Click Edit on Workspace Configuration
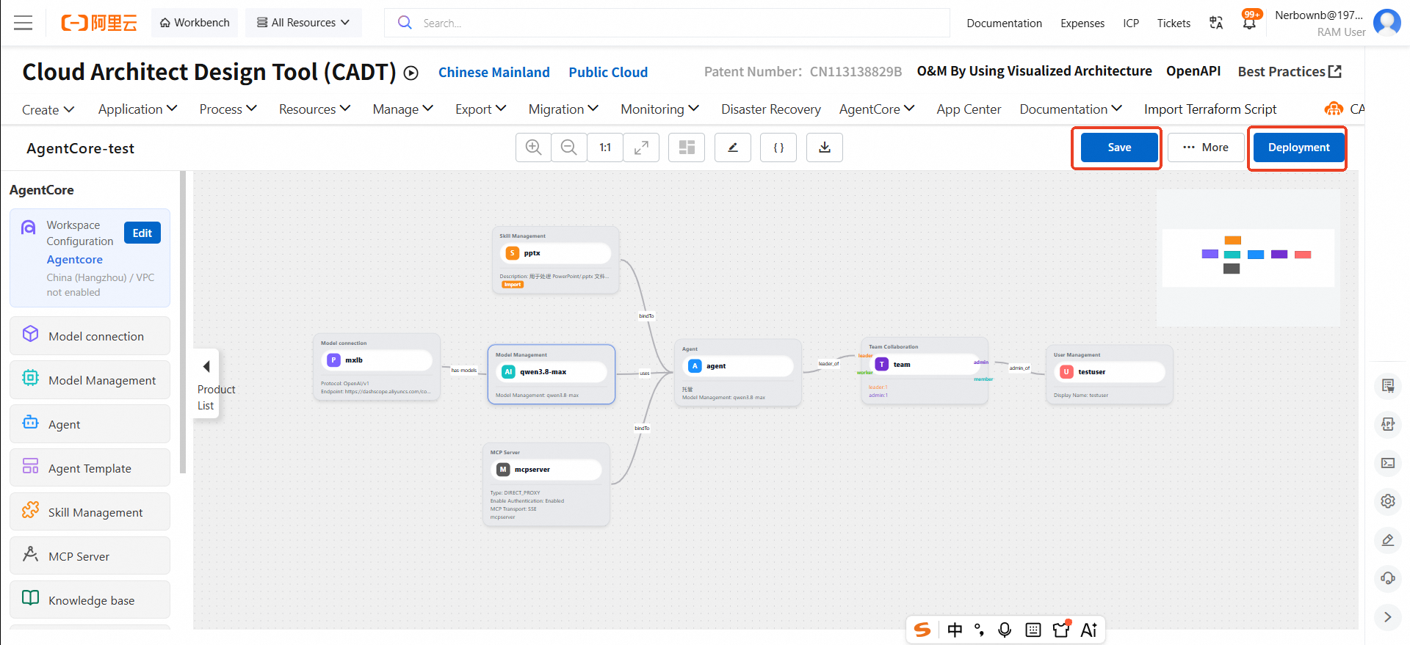The height and width of the screenshot is (645, 1410). click(x=142, y=233)
